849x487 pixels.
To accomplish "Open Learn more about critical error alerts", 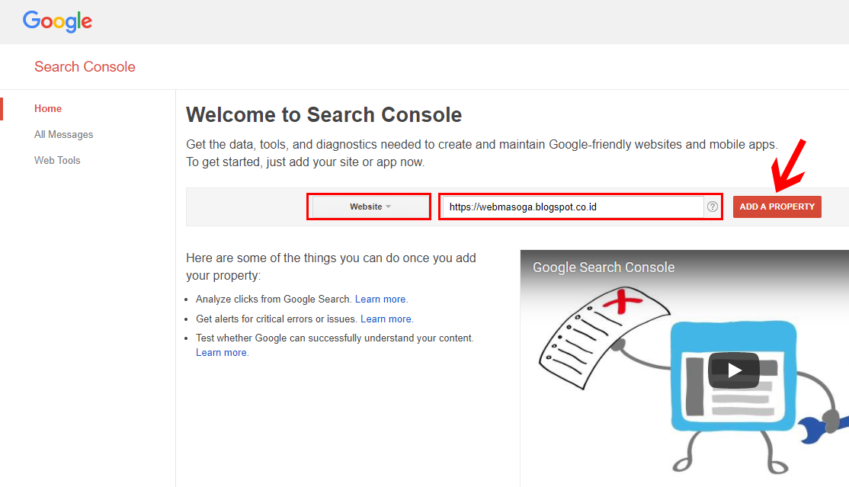I will click(x=386, y=319).
